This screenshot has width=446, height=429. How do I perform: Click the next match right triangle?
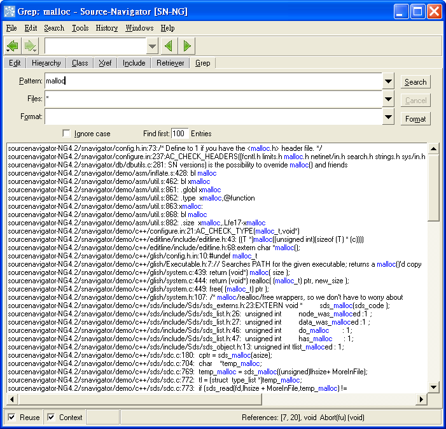187,46
